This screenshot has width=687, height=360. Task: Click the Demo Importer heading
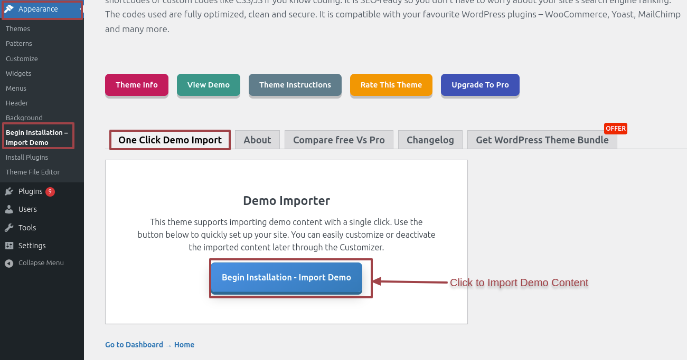tap(286, 201)
